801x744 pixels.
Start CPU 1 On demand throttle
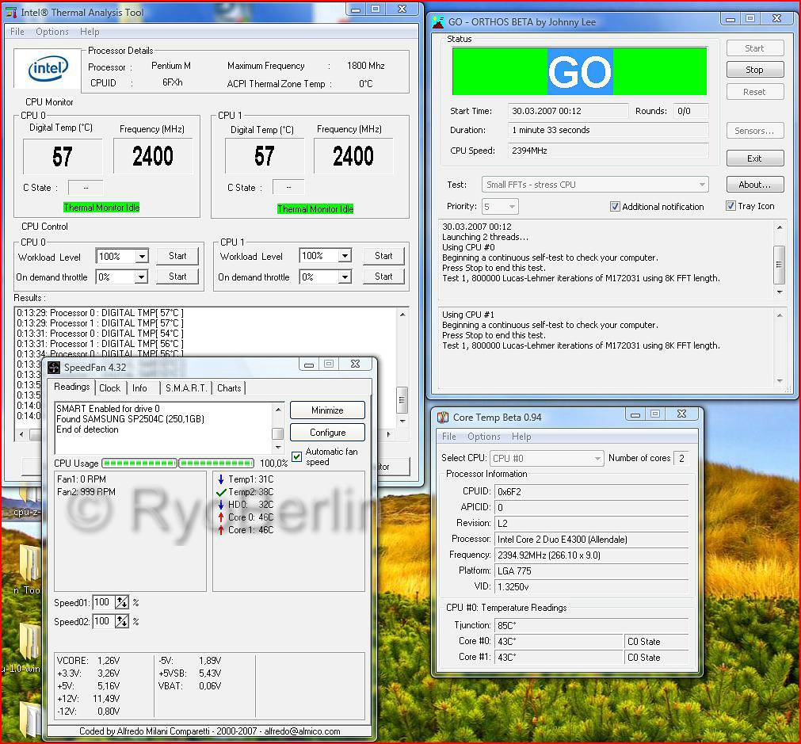(383, 277)
